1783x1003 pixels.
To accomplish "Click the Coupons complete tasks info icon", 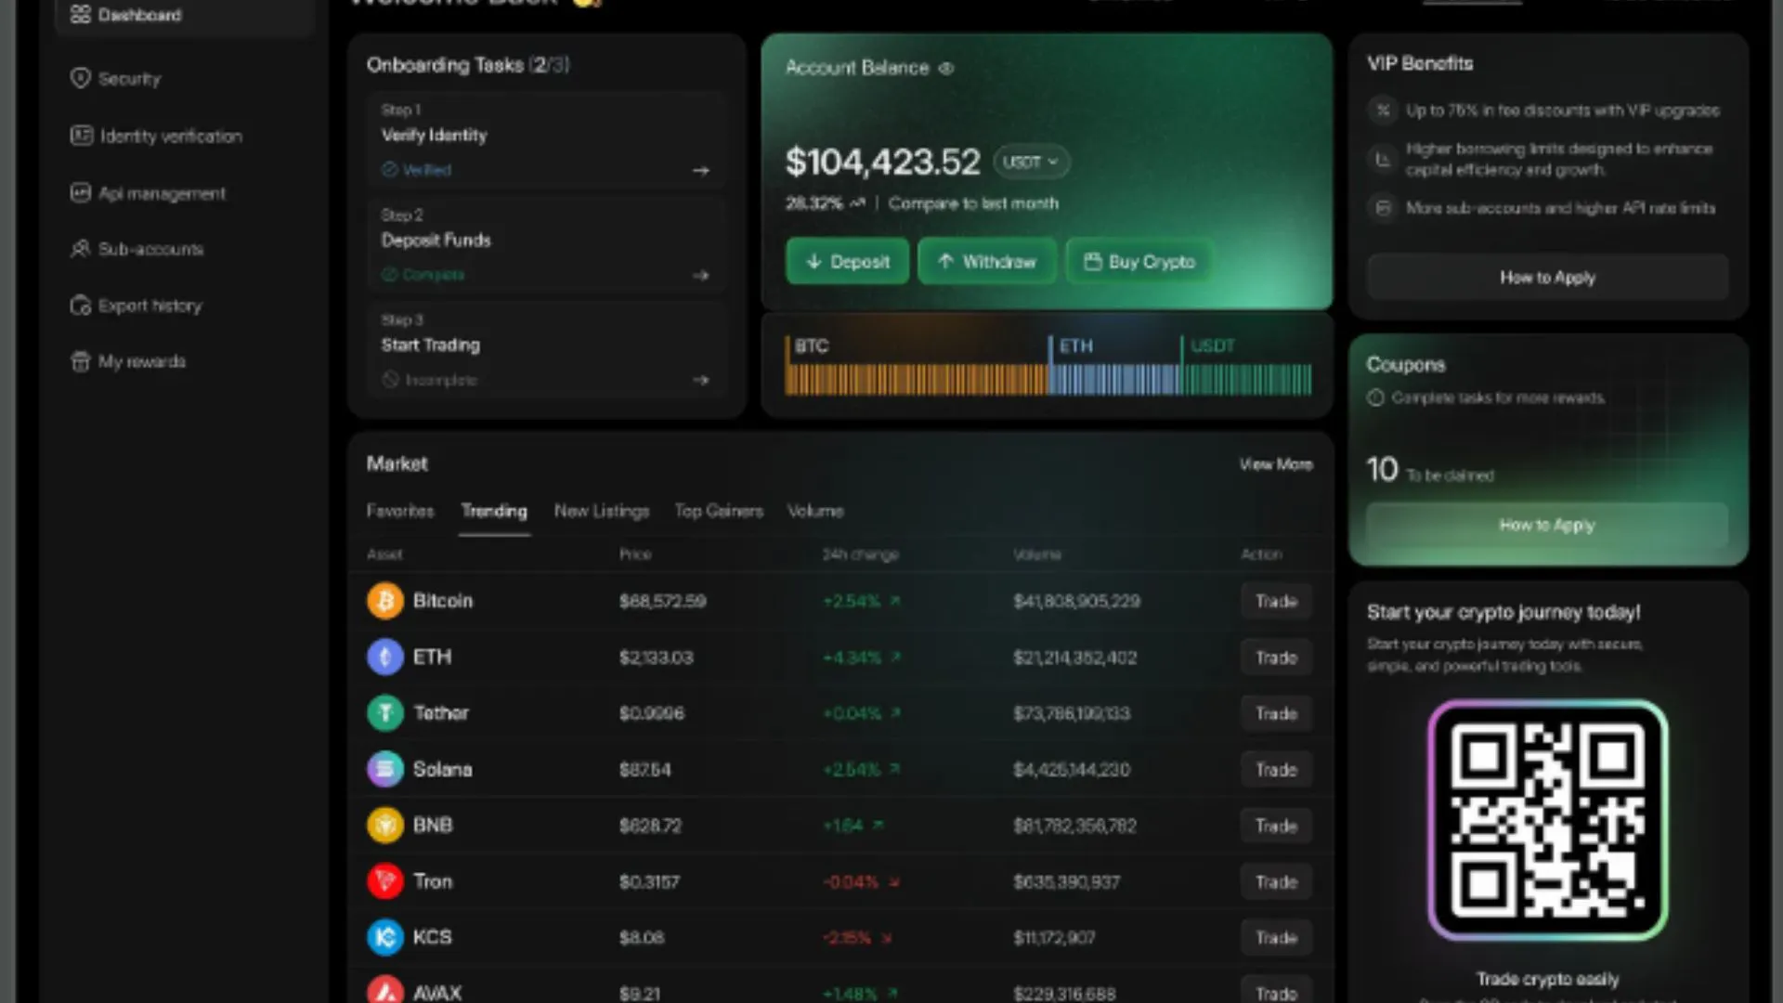I will pos(1375,397).
